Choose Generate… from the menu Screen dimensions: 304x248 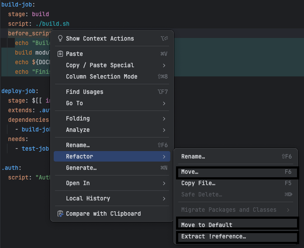click(112, 168)
